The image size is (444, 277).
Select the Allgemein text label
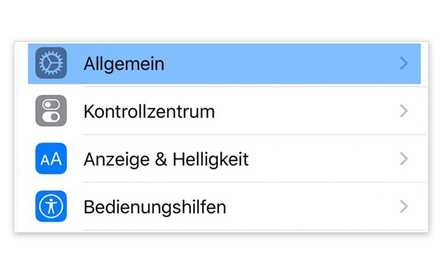(x=124, y=64)
